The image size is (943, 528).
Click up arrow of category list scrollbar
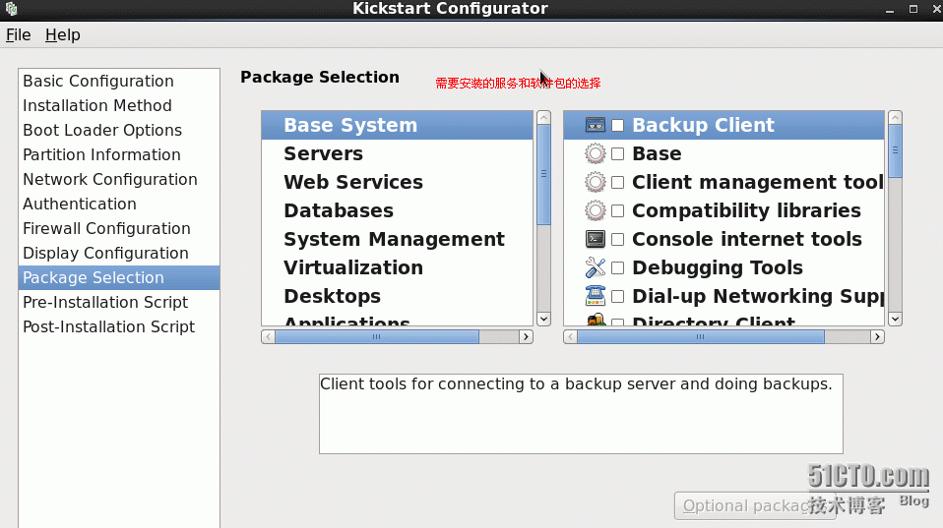(543, 118)
